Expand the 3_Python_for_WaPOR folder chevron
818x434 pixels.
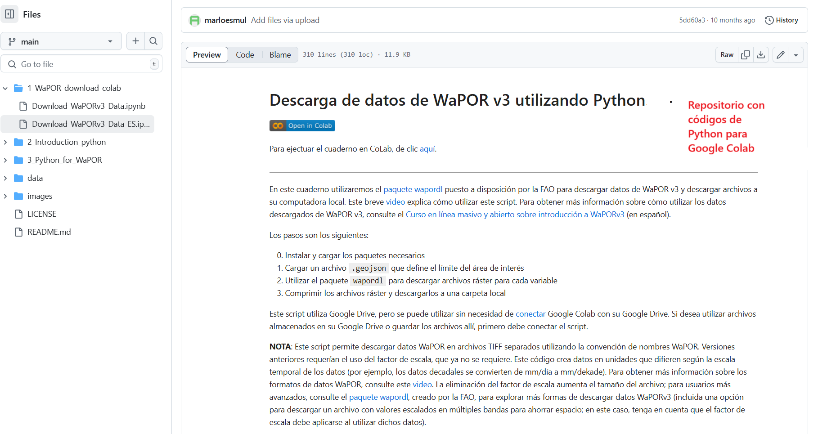pos(5,160)
